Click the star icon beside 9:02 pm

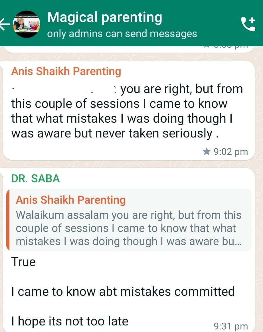click(x=207, y=152)
